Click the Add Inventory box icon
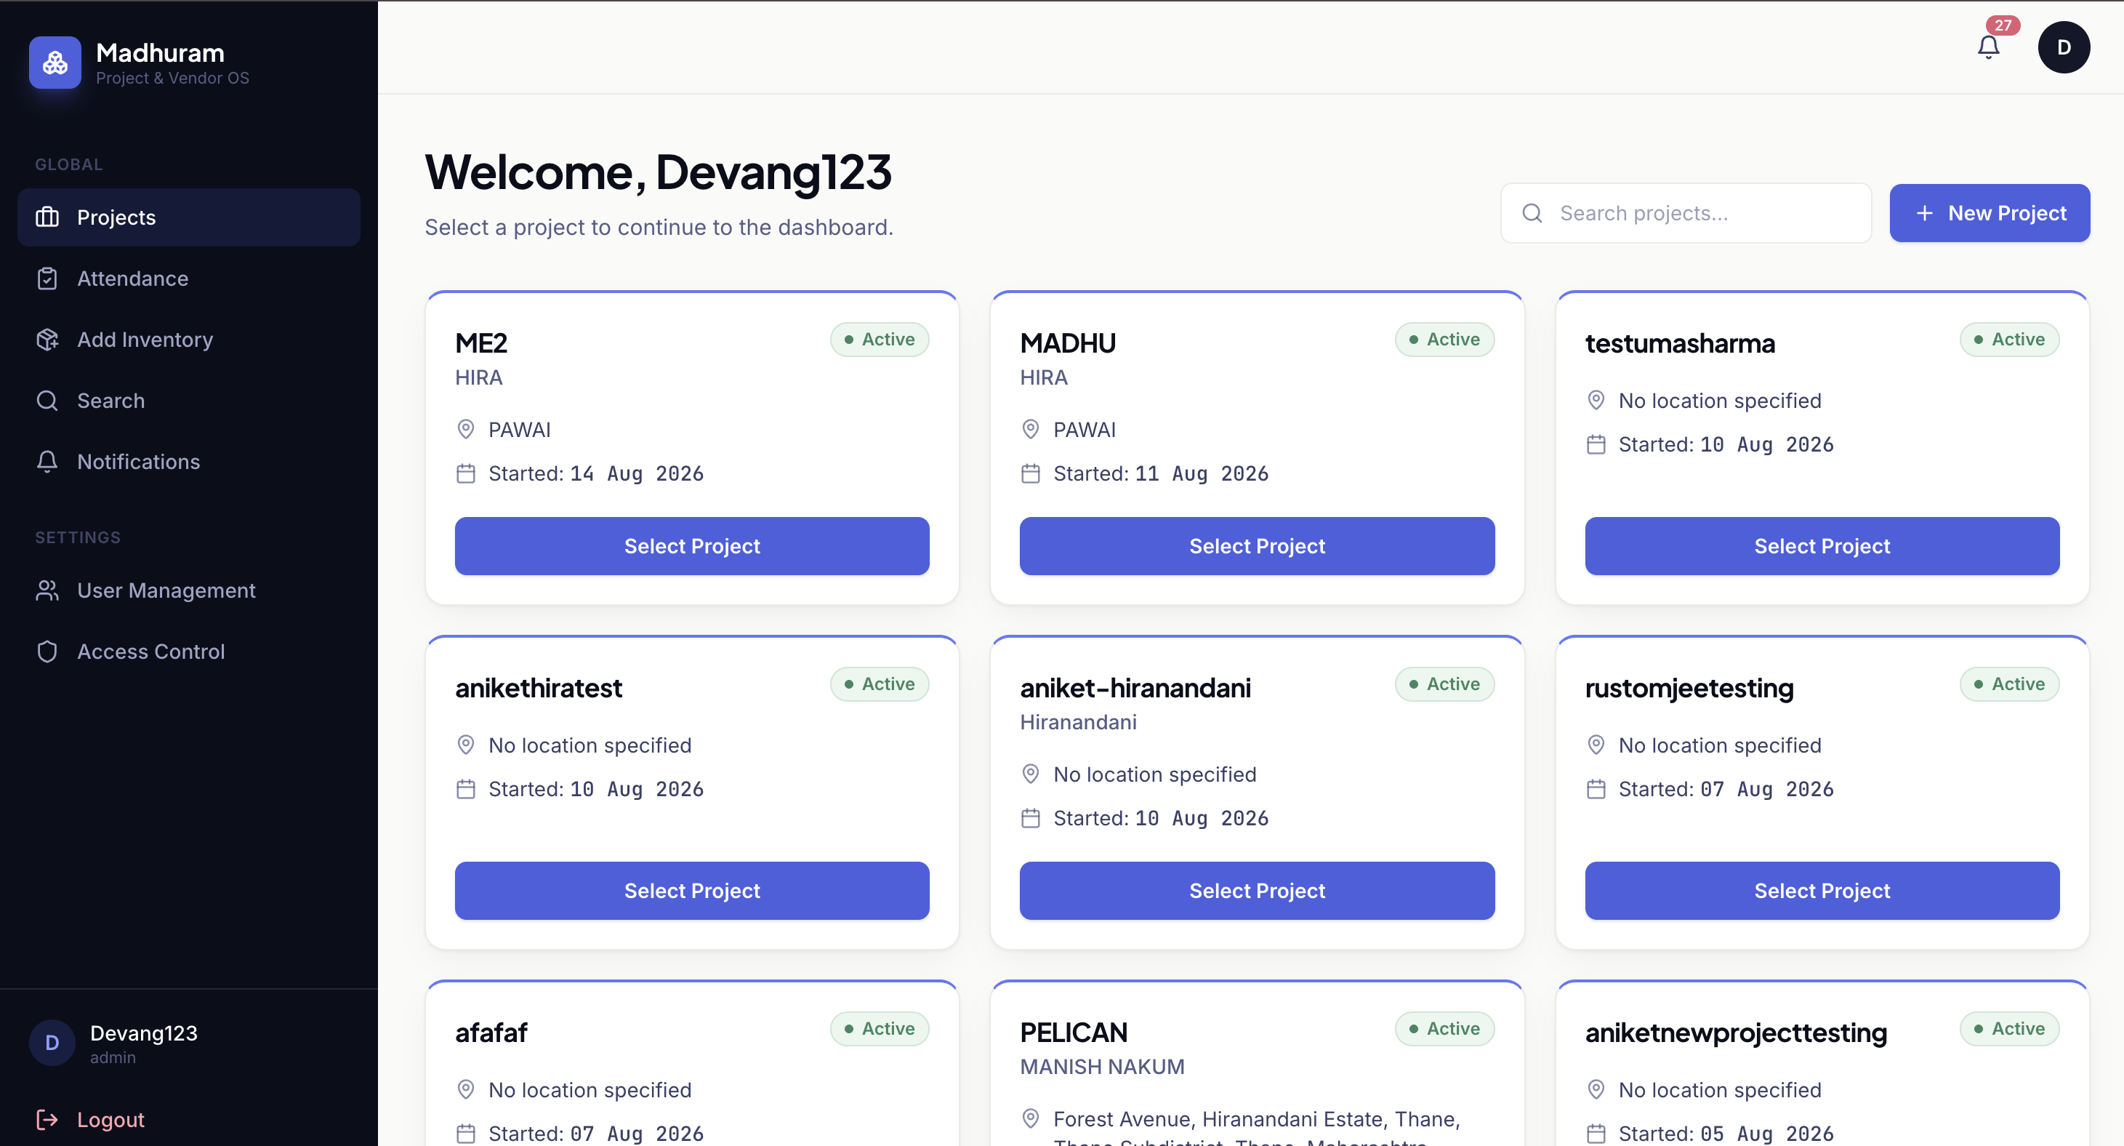Screen dimensions: 2124x1146 click(48, 340)
